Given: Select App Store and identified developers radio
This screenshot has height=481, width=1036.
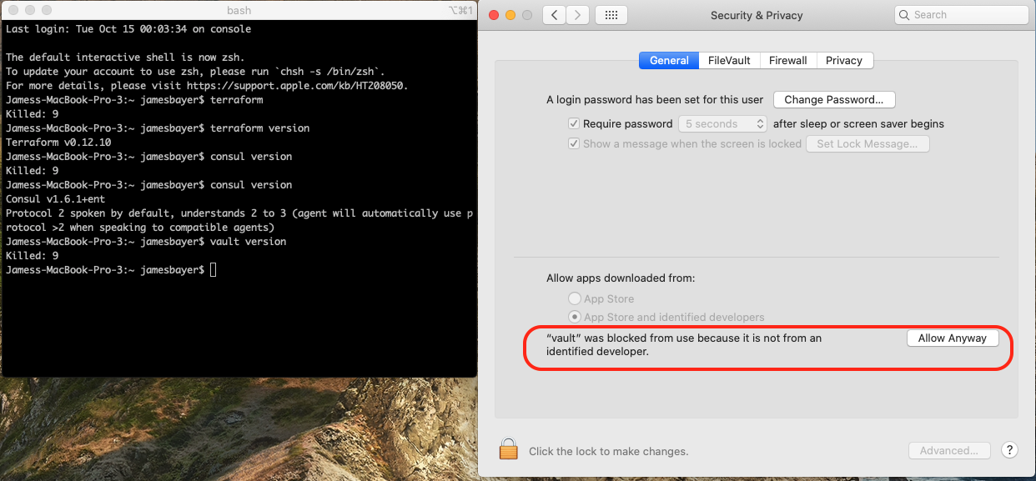Looking at the screenshot, I should (x=574, y=317).
